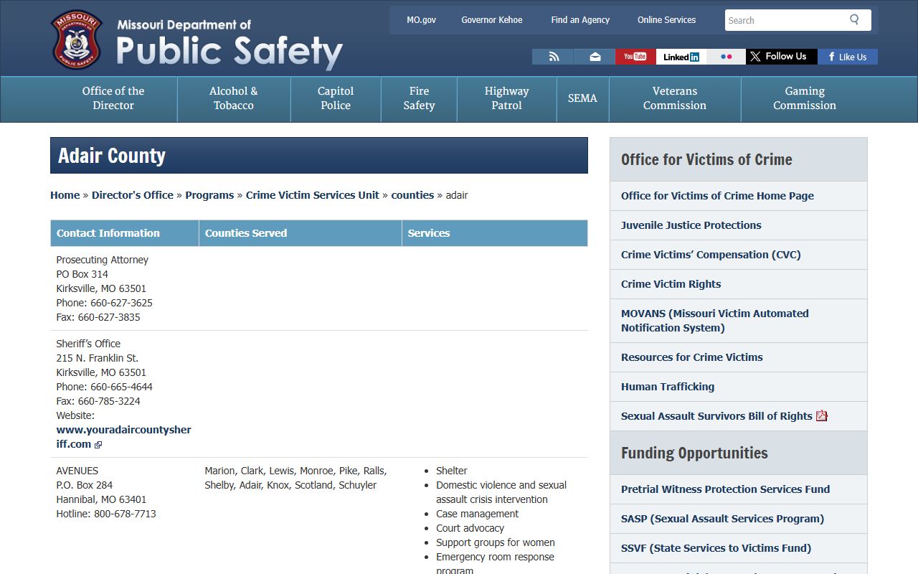The image size is (918, 574).
Task: Click into the Search input field
Action: pyautogui.click(x=785, y=20)
